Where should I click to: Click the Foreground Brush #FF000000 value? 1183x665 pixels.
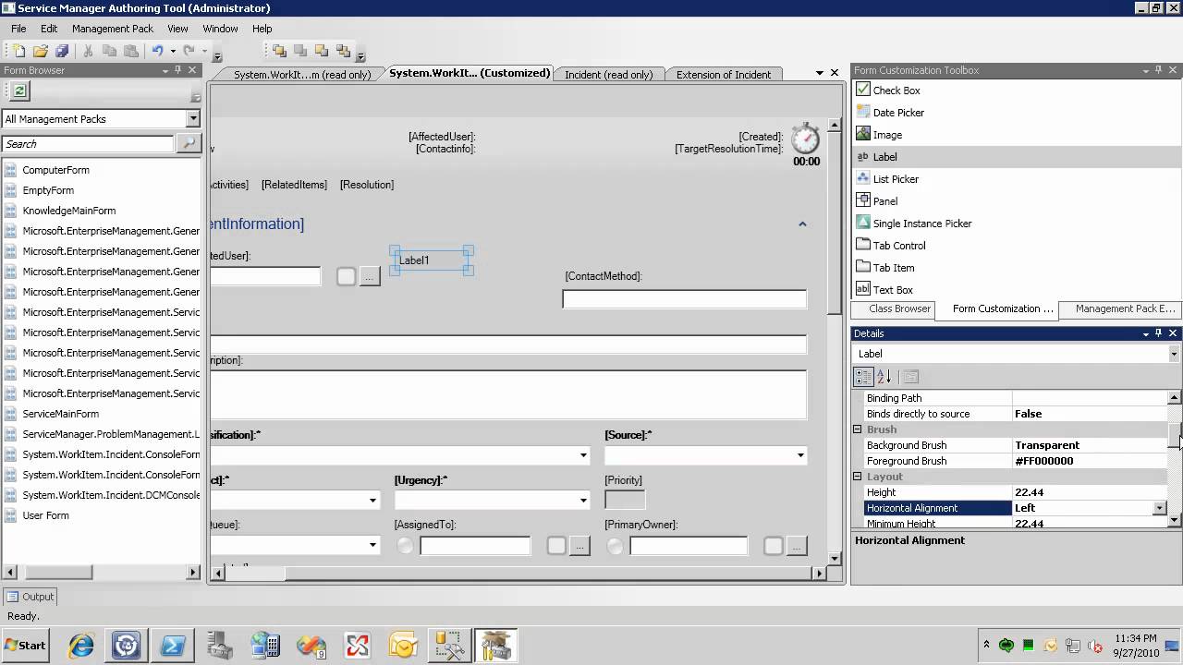click(x=1044, y=461)
